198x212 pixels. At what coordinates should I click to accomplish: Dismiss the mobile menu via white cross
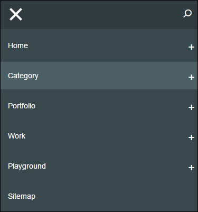tap(16, 14)
